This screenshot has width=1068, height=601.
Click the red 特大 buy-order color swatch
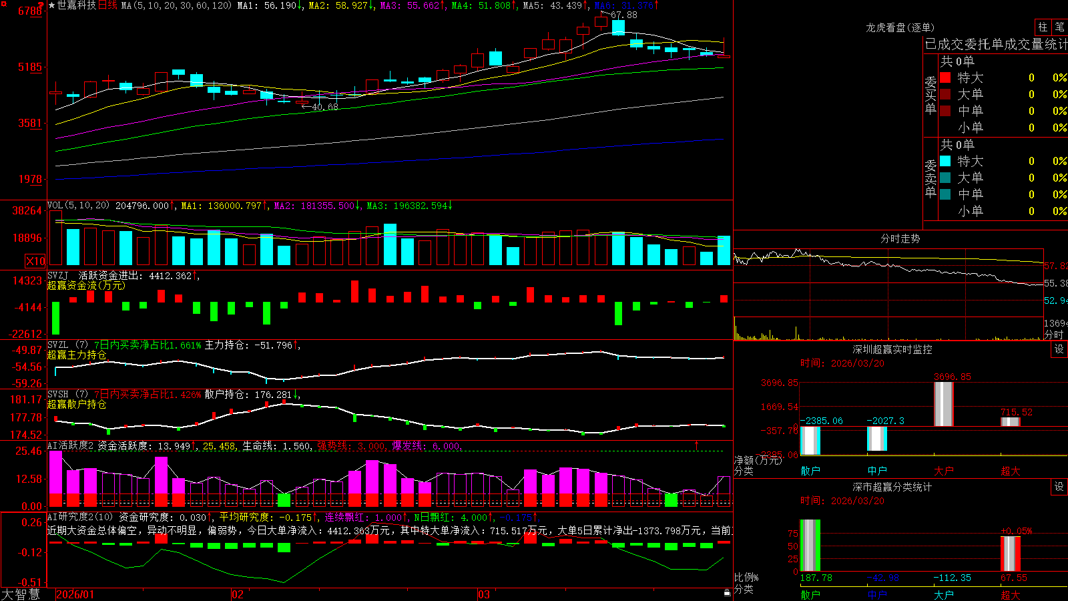945,77
